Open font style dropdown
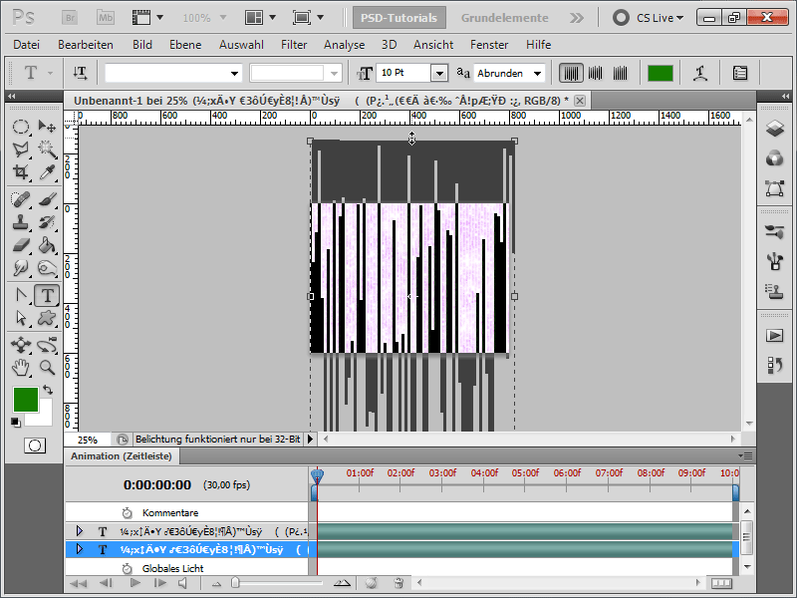The image size is (797, 598). [x=334, y=73]
